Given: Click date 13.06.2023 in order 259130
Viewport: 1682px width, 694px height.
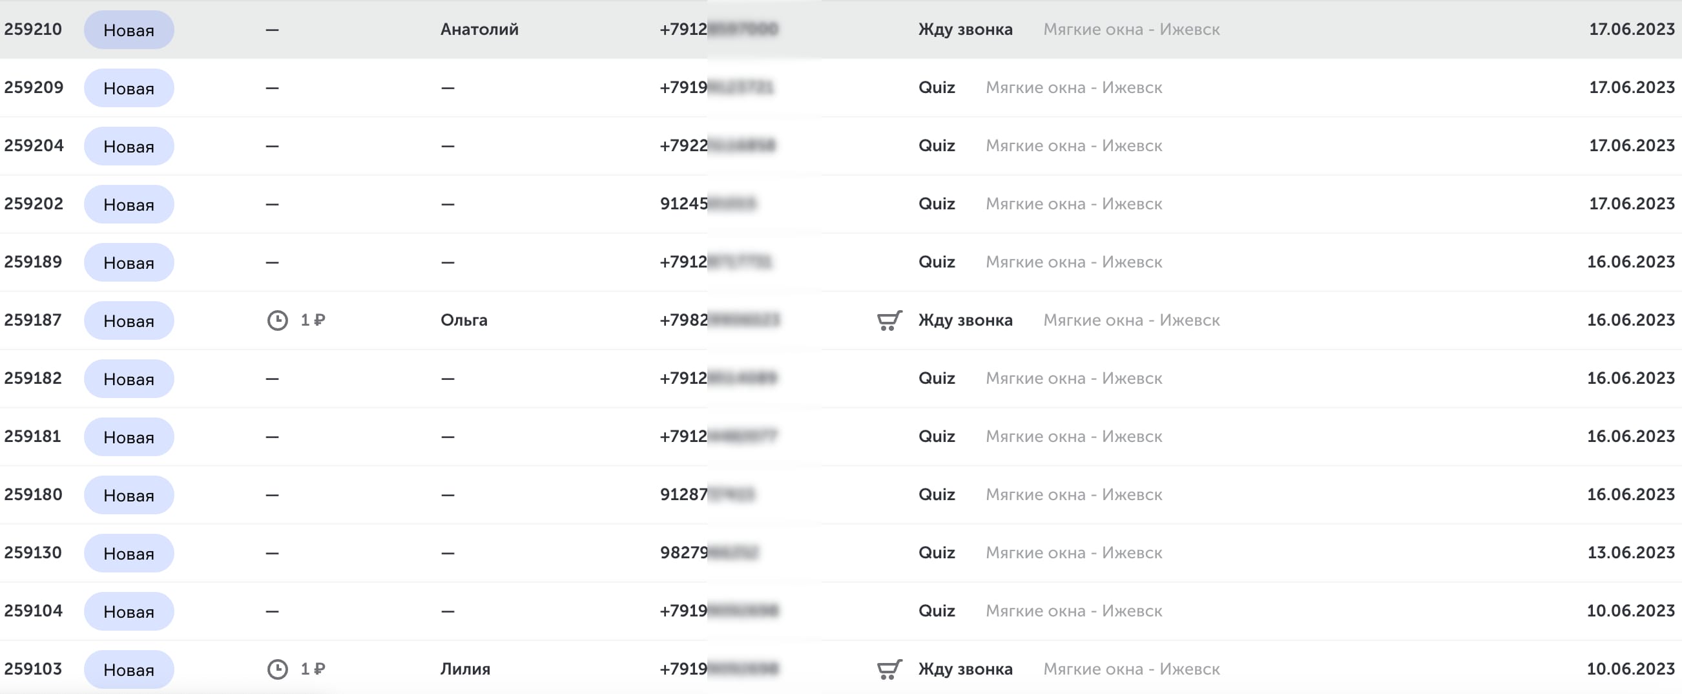Looking at the screenshot, I should tap(1630, 553).
